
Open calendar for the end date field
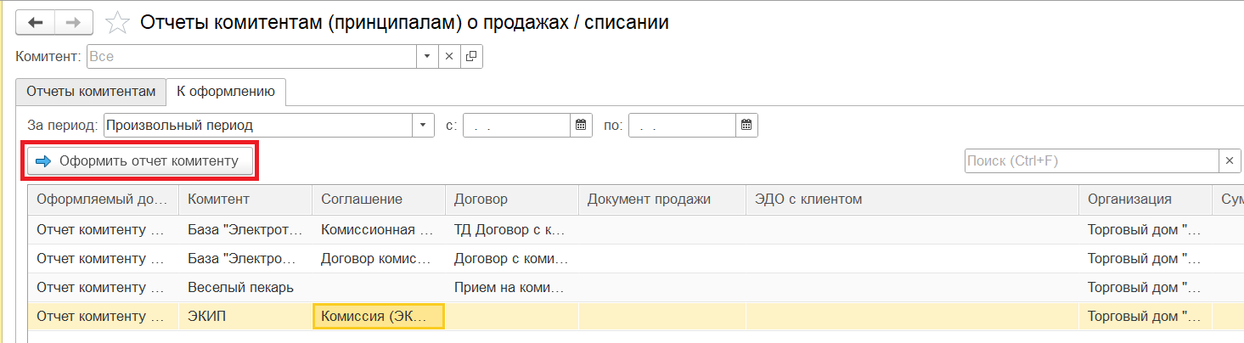coord(746,125)
